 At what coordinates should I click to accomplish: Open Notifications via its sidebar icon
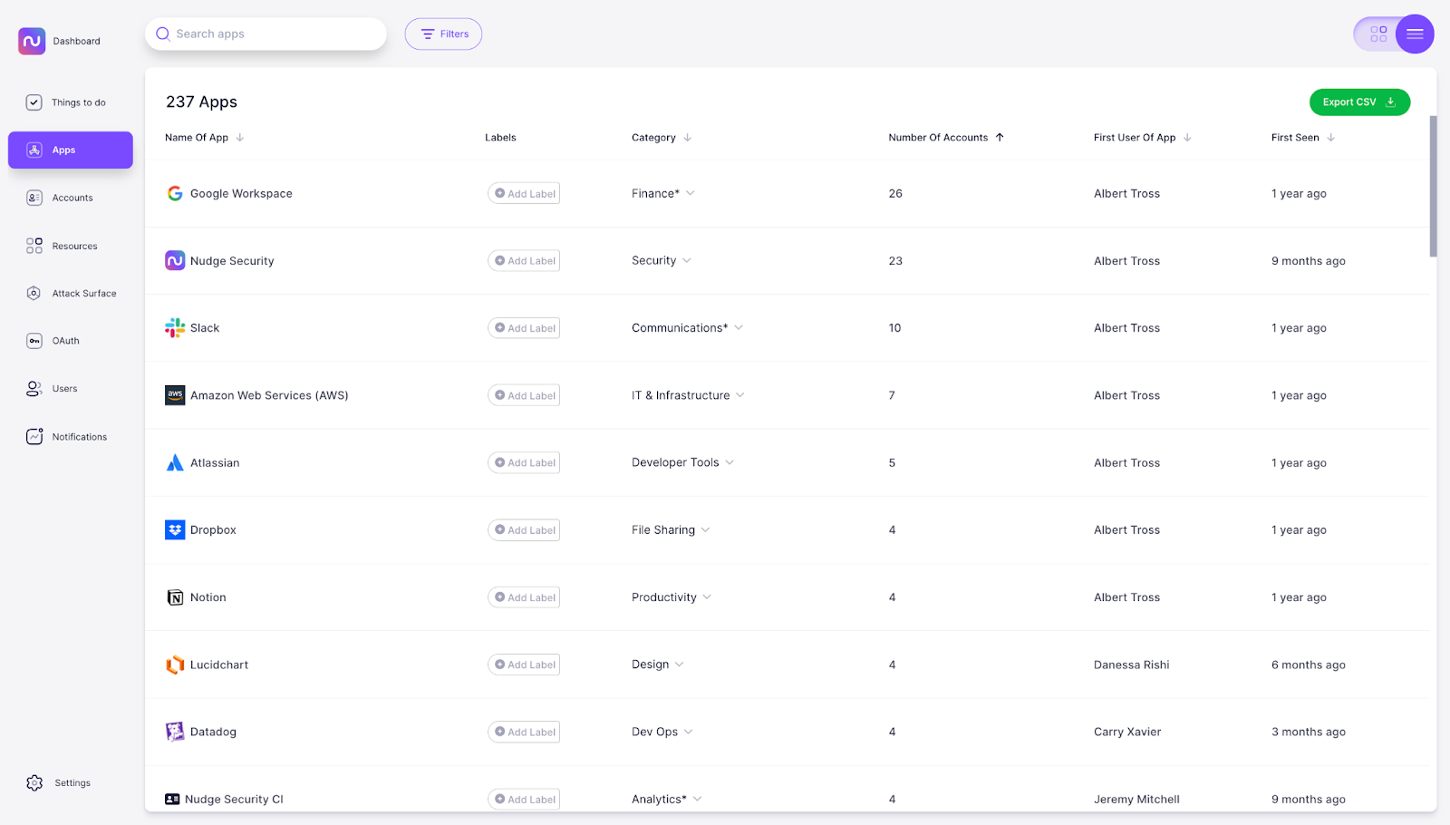click(x=34, y=436)
